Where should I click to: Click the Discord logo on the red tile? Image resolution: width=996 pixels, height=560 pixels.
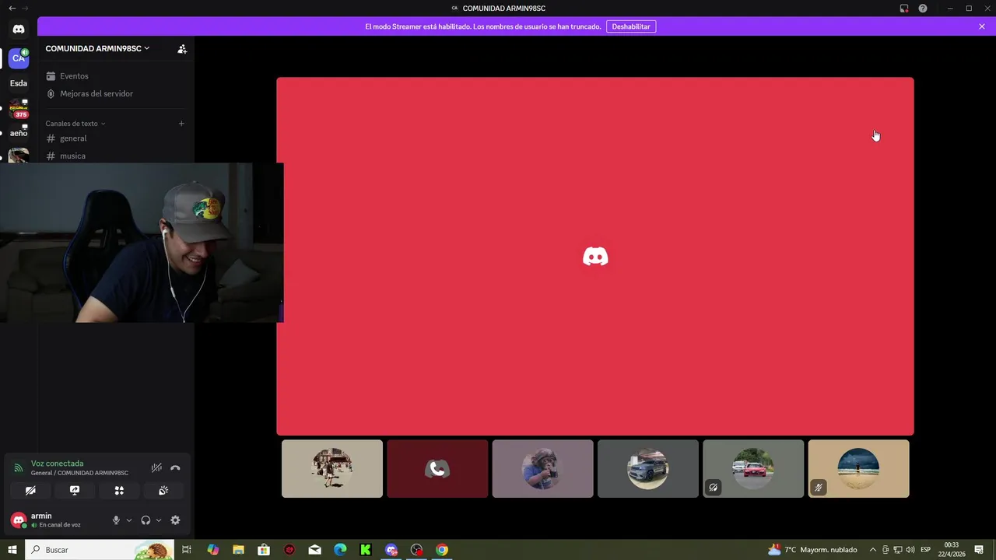point(595,257)
